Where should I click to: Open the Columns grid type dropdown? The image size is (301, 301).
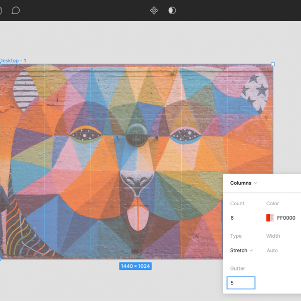244,183
